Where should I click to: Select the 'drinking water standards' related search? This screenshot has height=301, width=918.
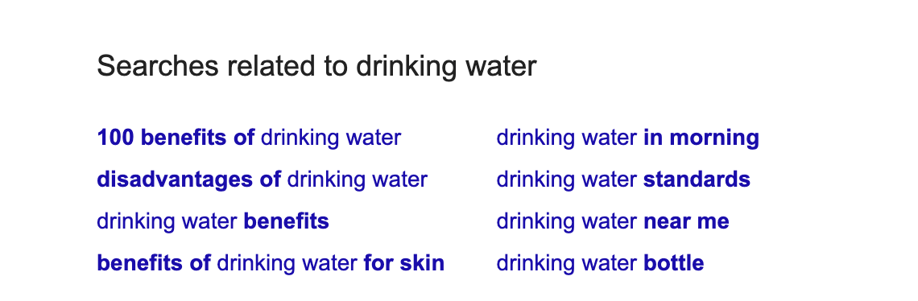point(623,179)
